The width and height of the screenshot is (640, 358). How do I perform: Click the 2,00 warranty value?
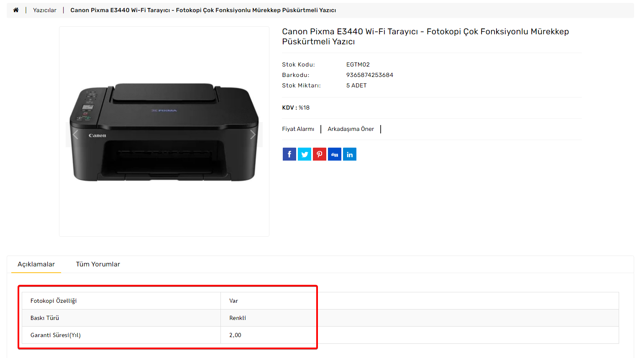pyautogui.click(x=235, y=335)
